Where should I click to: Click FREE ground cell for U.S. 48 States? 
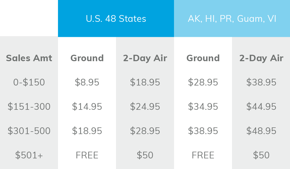point(87,155)
